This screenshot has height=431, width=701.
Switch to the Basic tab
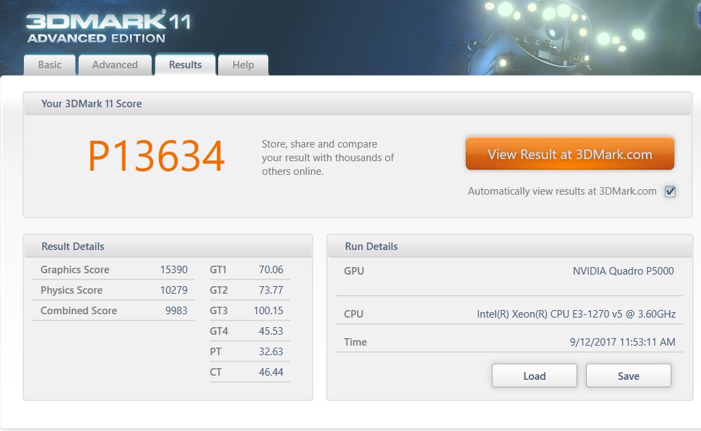[49, 65]
